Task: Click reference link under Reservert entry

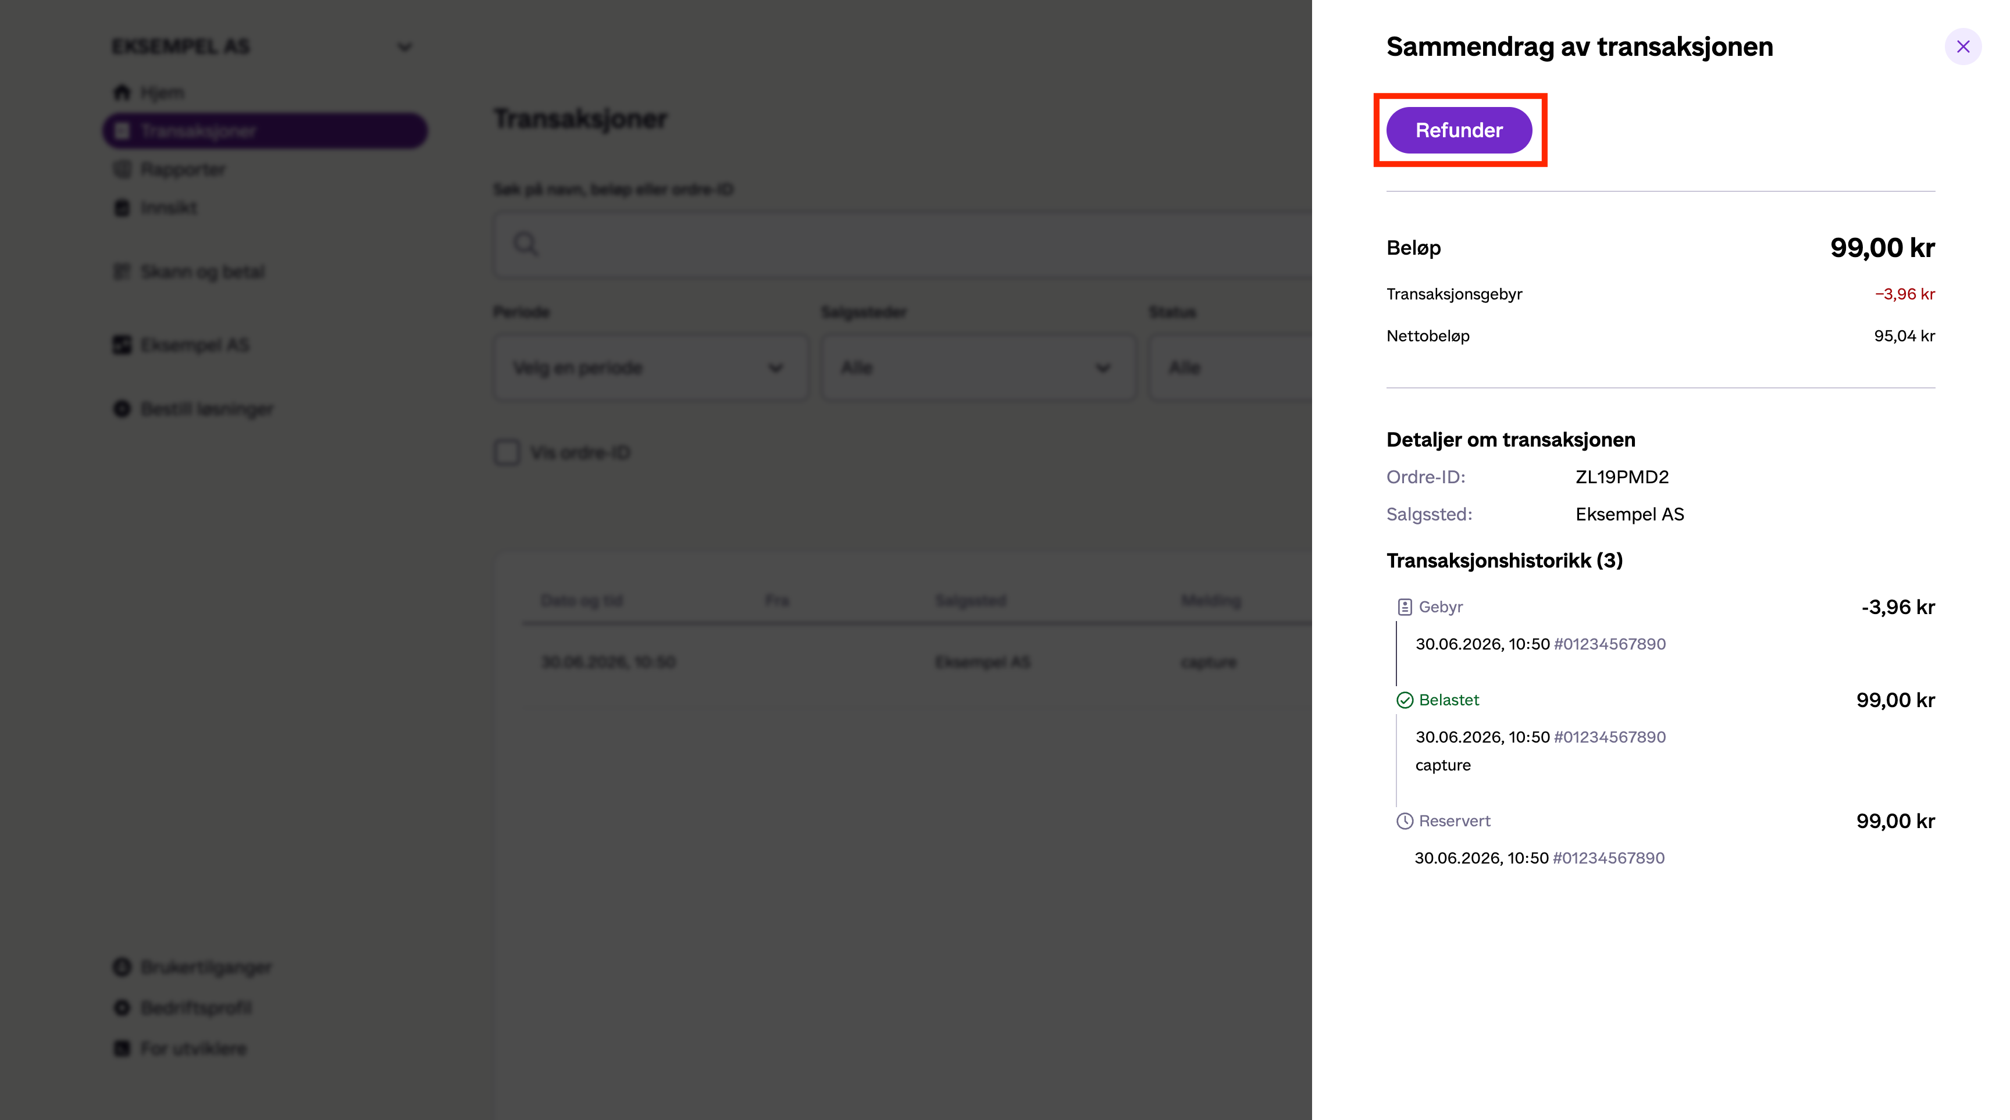Action: tap(1608, 858)
